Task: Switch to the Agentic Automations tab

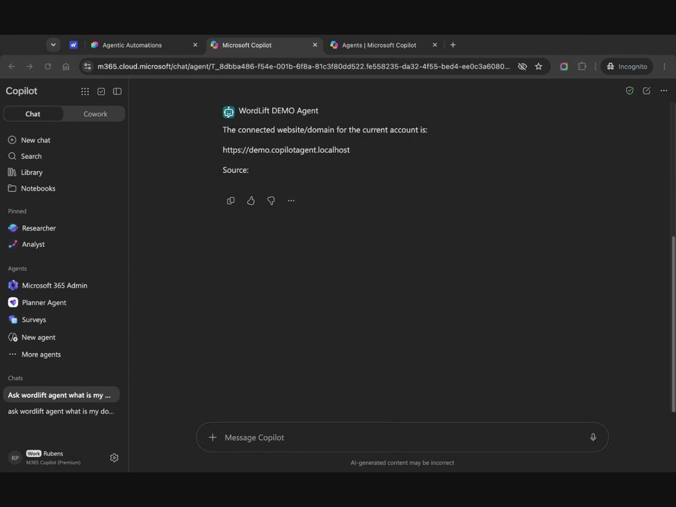Action: tap(145, 45)
